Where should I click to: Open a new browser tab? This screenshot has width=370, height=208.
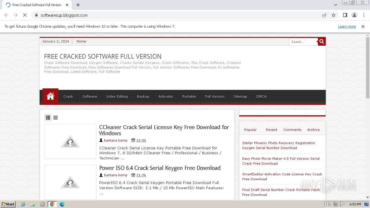pyautogui.click(x=78, y=5)
